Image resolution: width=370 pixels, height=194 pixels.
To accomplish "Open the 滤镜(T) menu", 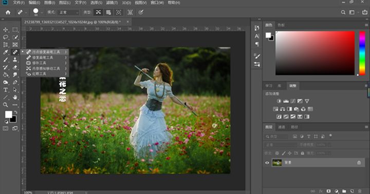I will pos(112,3).
